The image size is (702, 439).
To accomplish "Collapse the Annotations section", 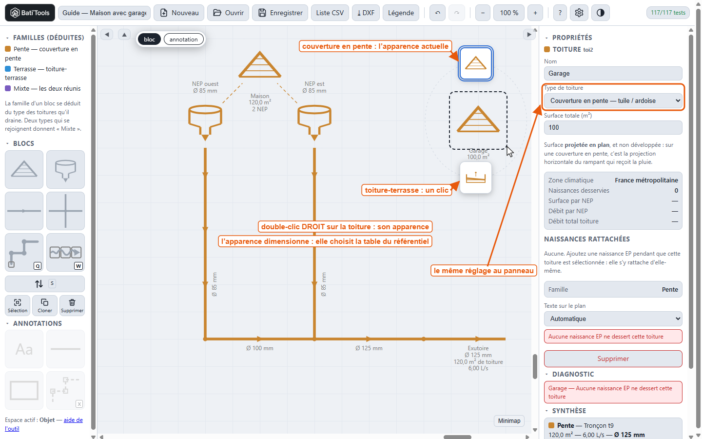I will point(34,323).
